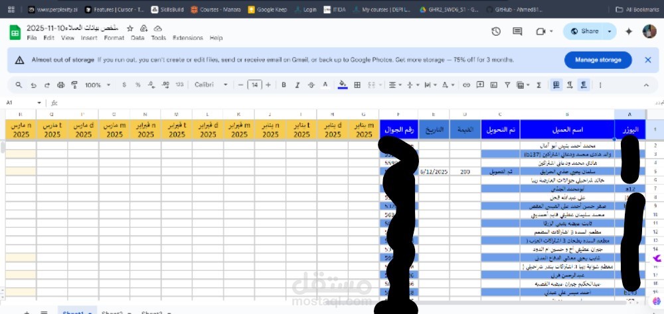Toggle strikethrough formatting

(x=311, y=85)
